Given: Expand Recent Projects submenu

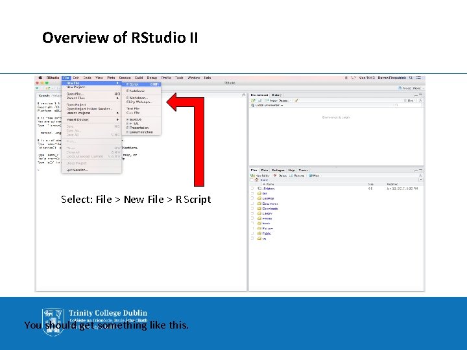Looking at the screenshot, I should click(91, 113).
